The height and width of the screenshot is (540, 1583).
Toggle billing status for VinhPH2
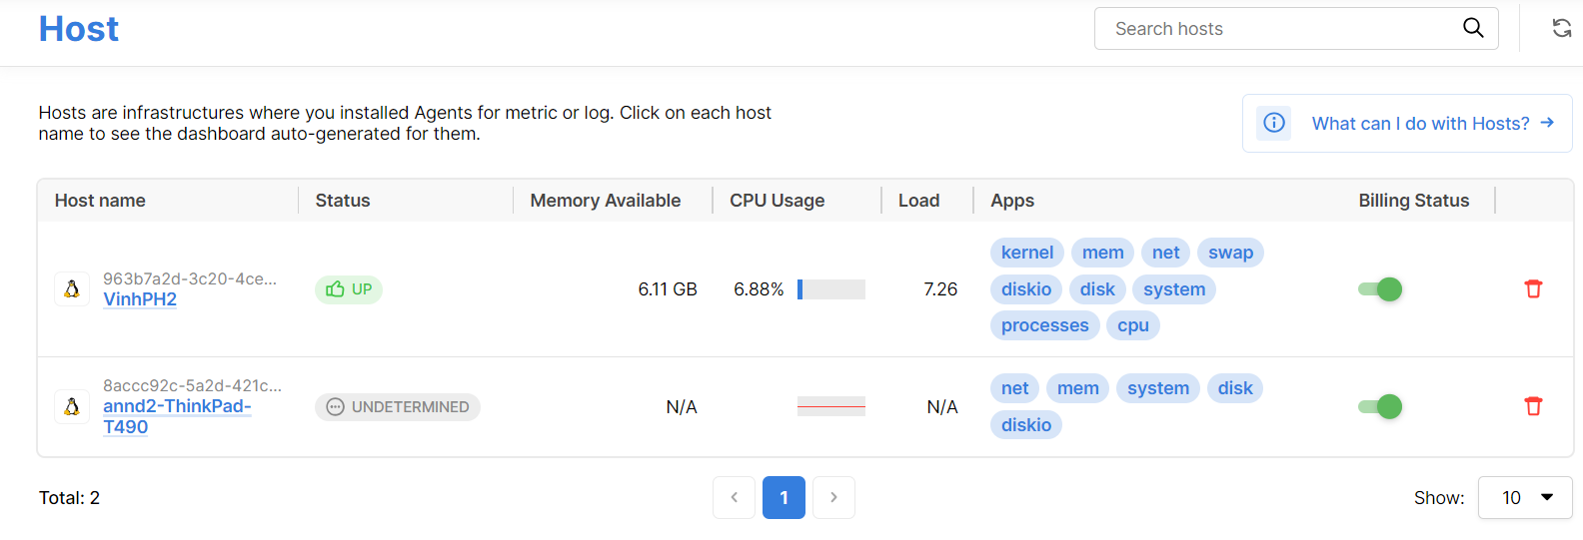pyautogui.click(x=1380, y=289)
